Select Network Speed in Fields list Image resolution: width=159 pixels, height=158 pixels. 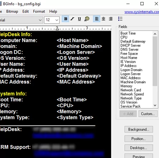[x=132, y=94]
